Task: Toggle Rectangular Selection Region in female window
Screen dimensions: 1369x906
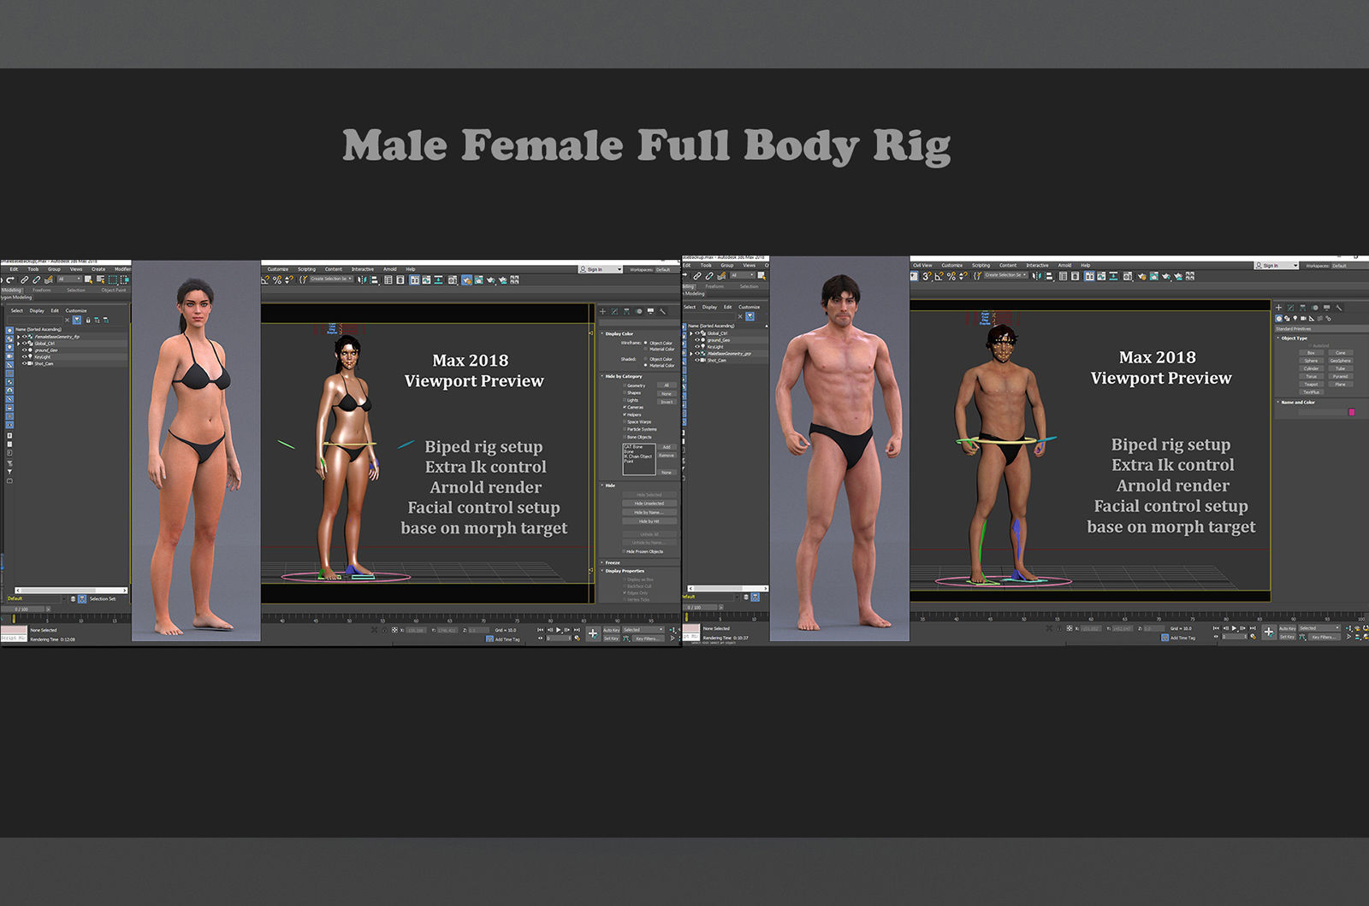Action: [x=113, y=279]
